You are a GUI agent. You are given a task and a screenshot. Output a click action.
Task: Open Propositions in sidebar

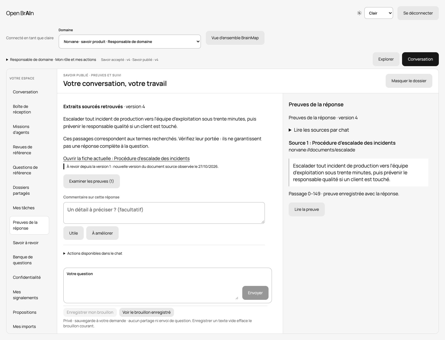coord(29,312)
